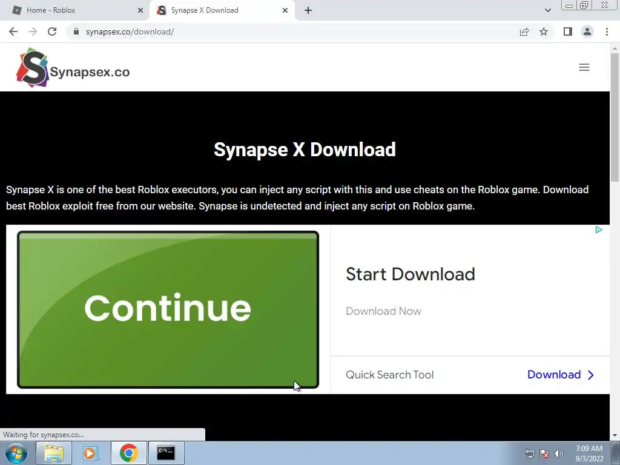The height and width of the screenshot is (465, 620).
Task: Click the Synapsex.co logo
Action: click(73, 68)
